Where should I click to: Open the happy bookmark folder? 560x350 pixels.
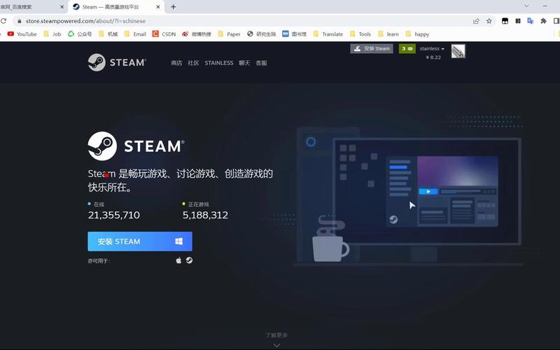point(418,34)
